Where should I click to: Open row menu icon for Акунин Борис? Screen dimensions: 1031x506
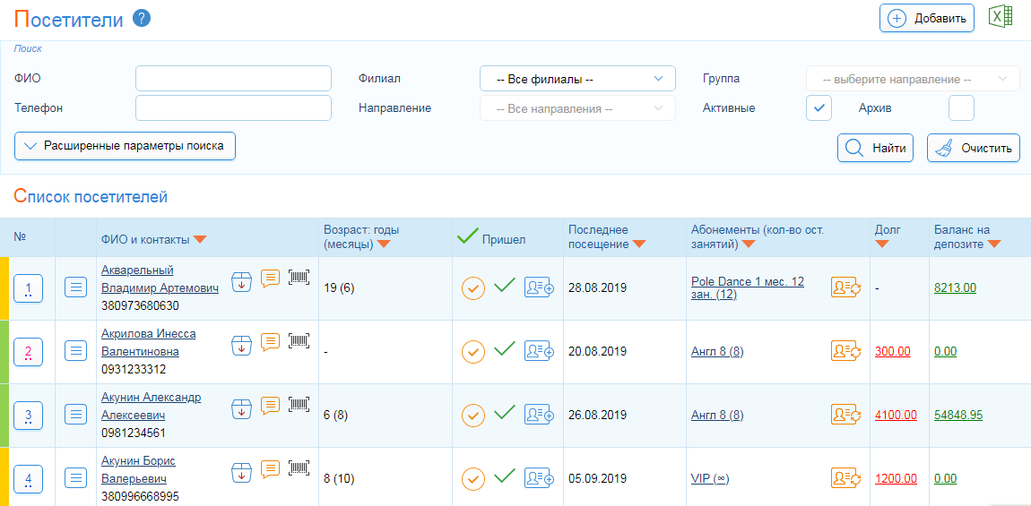[76, 479]
